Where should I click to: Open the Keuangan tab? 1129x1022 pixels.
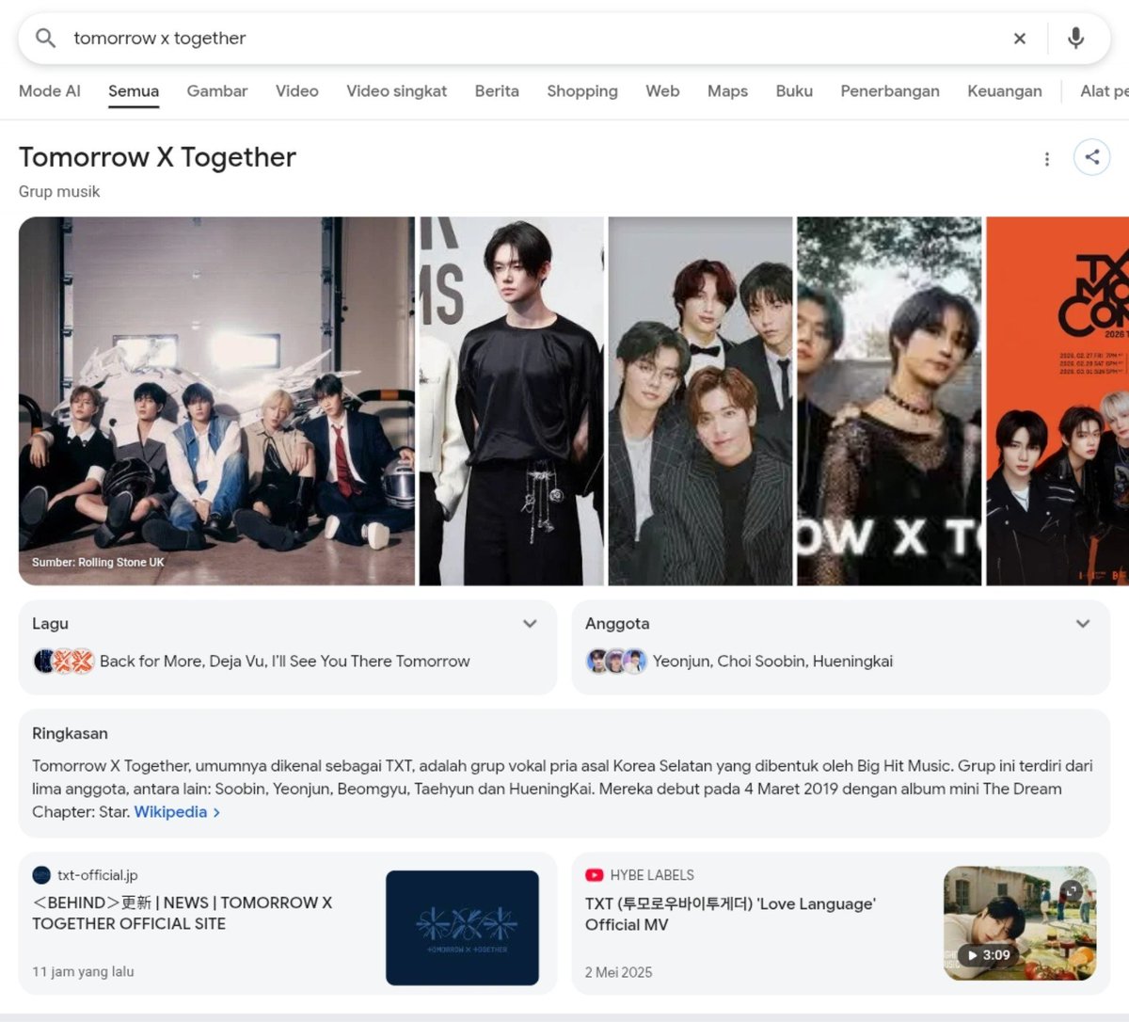1005,91
